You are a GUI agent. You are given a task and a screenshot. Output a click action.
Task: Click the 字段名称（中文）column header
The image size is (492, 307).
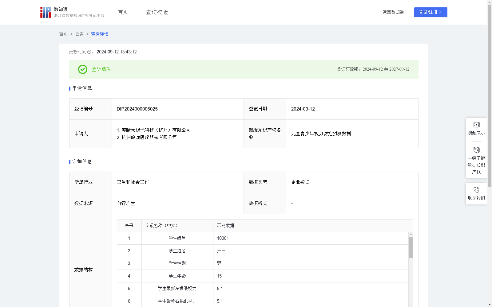(x=177, y=226)
